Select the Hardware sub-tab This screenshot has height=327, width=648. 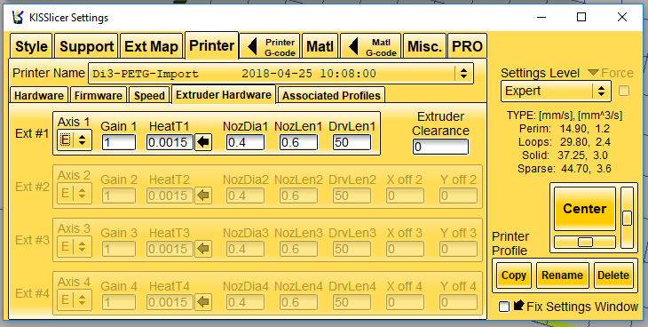click(39, 95)
